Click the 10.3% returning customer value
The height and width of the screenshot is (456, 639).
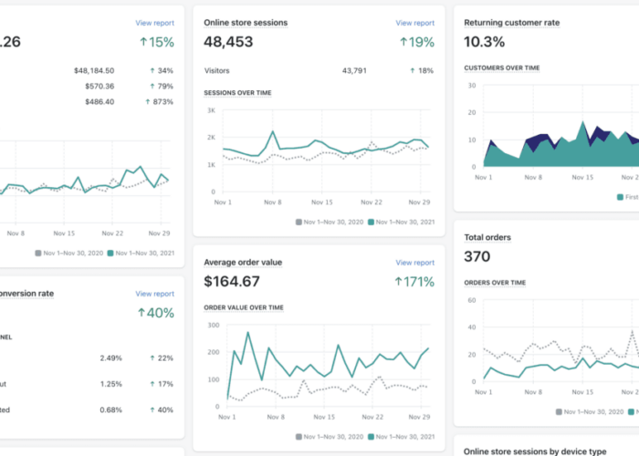click(x=484, y=42)
